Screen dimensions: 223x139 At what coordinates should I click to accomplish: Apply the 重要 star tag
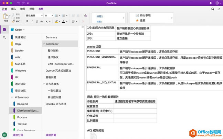point(137,21)
